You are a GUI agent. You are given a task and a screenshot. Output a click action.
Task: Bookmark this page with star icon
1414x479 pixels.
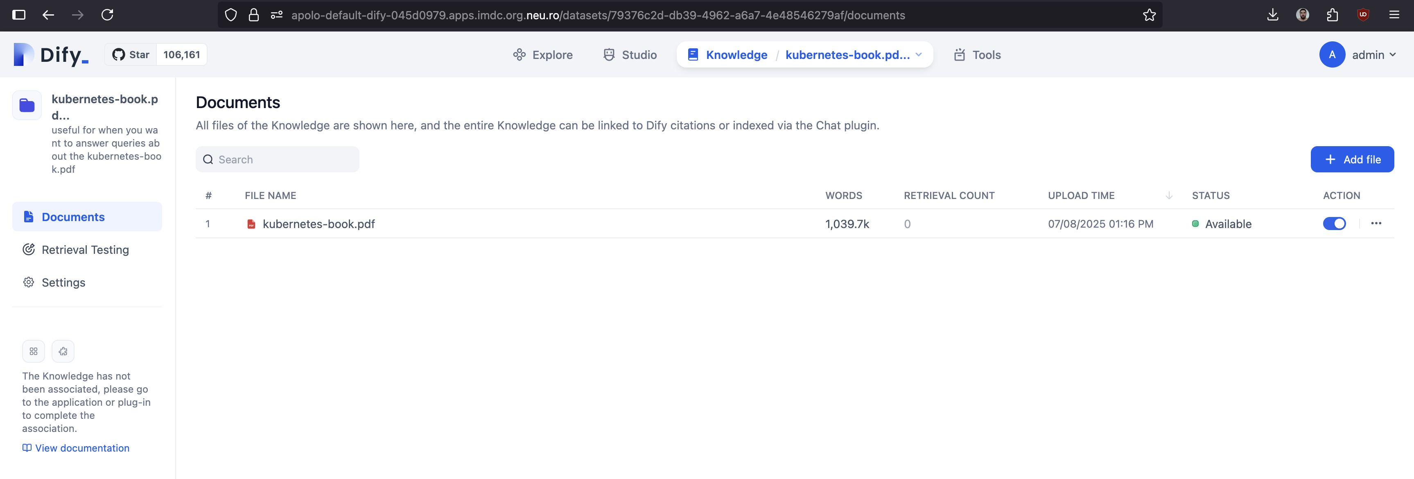1149,15
